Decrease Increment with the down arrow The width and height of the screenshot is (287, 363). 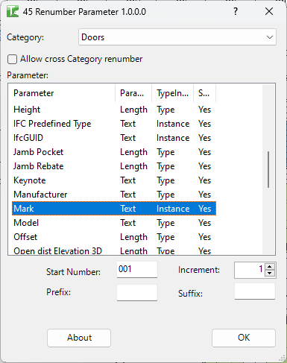point(270,274)
